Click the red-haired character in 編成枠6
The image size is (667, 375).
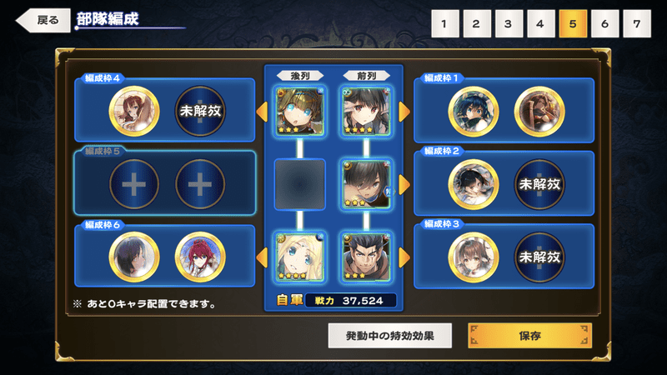[200, 257]
